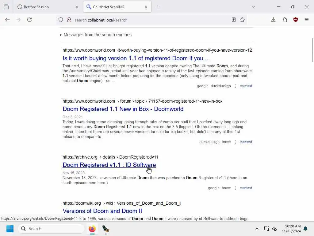Open the List all tabs dropdown
314x236 pixels.
253,7
